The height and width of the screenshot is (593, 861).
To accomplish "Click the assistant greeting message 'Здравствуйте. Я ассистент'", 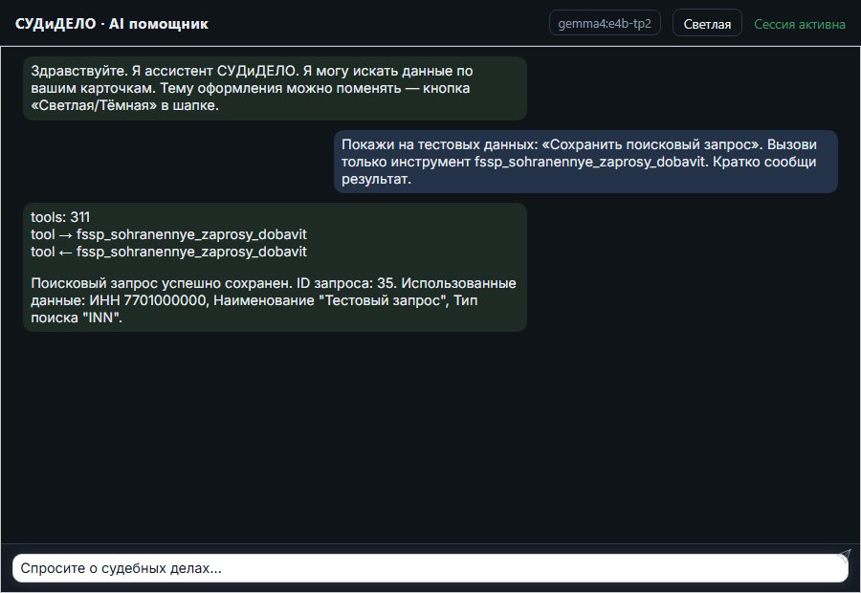I will pos(275,88).
